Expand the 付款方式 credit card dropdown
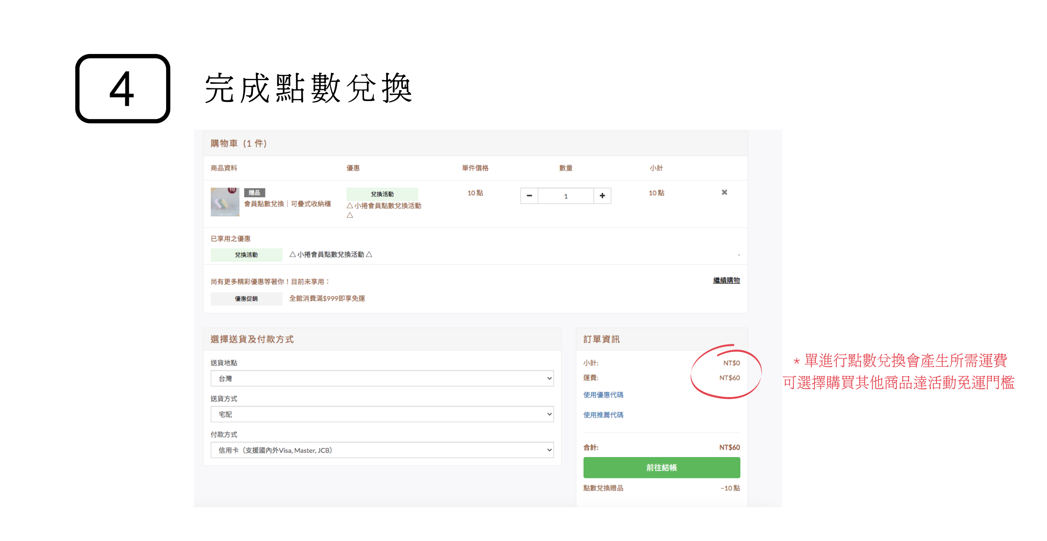The image size is (1047, 541). pyautogui.click(x=382, y=450)
